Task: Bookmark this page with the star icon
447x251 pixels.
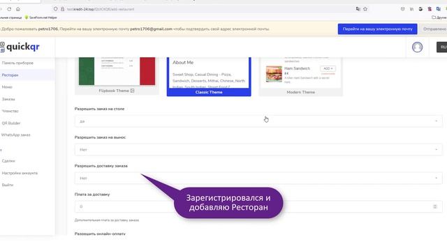Action: 365,9
